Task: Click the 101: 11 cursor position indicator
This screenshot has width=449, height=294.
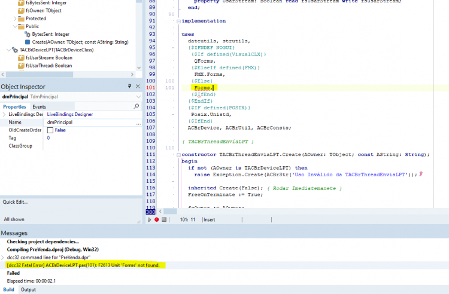Action: click(187, 220)
